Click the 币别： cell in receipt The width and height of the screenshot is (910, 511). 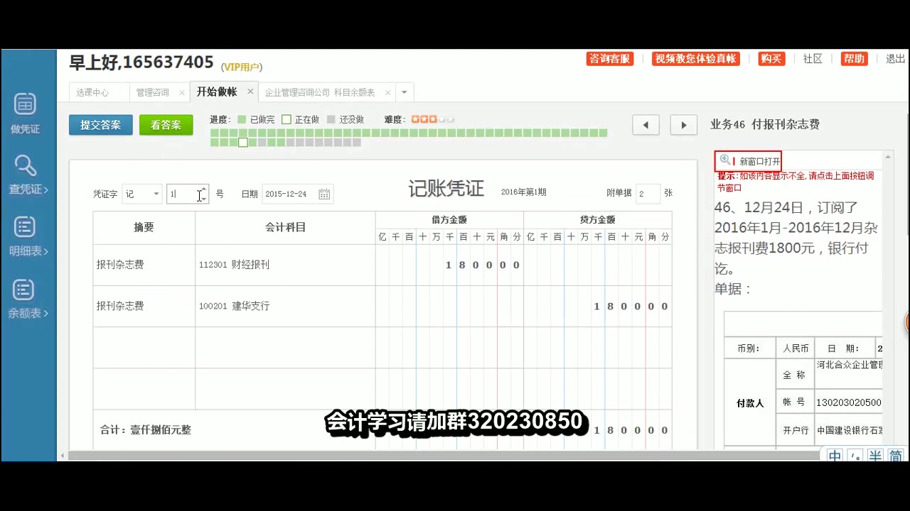[x=749, y=348]
